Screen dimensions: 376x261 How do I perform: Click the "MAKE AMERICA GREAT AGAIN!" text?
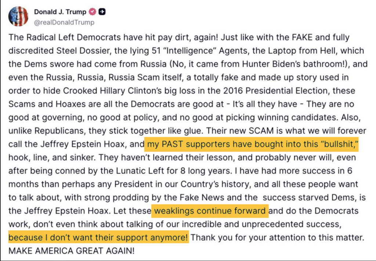[72, 251]
